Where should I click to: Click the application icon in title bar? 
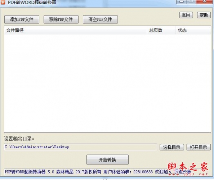(3, 2)
